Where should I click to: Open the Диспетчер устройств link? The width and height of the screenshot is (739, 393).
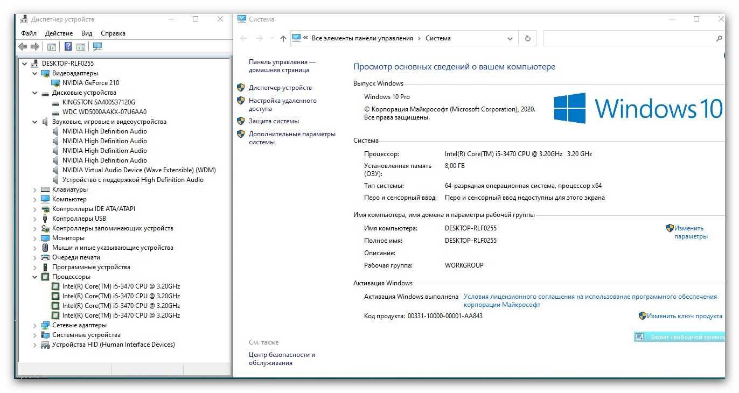click(x=280, y=88)
